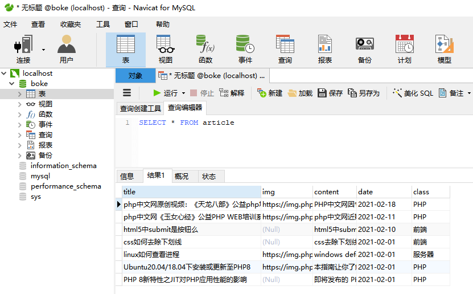Switch to the 查询编辑器 tab

tap(185, 108)
